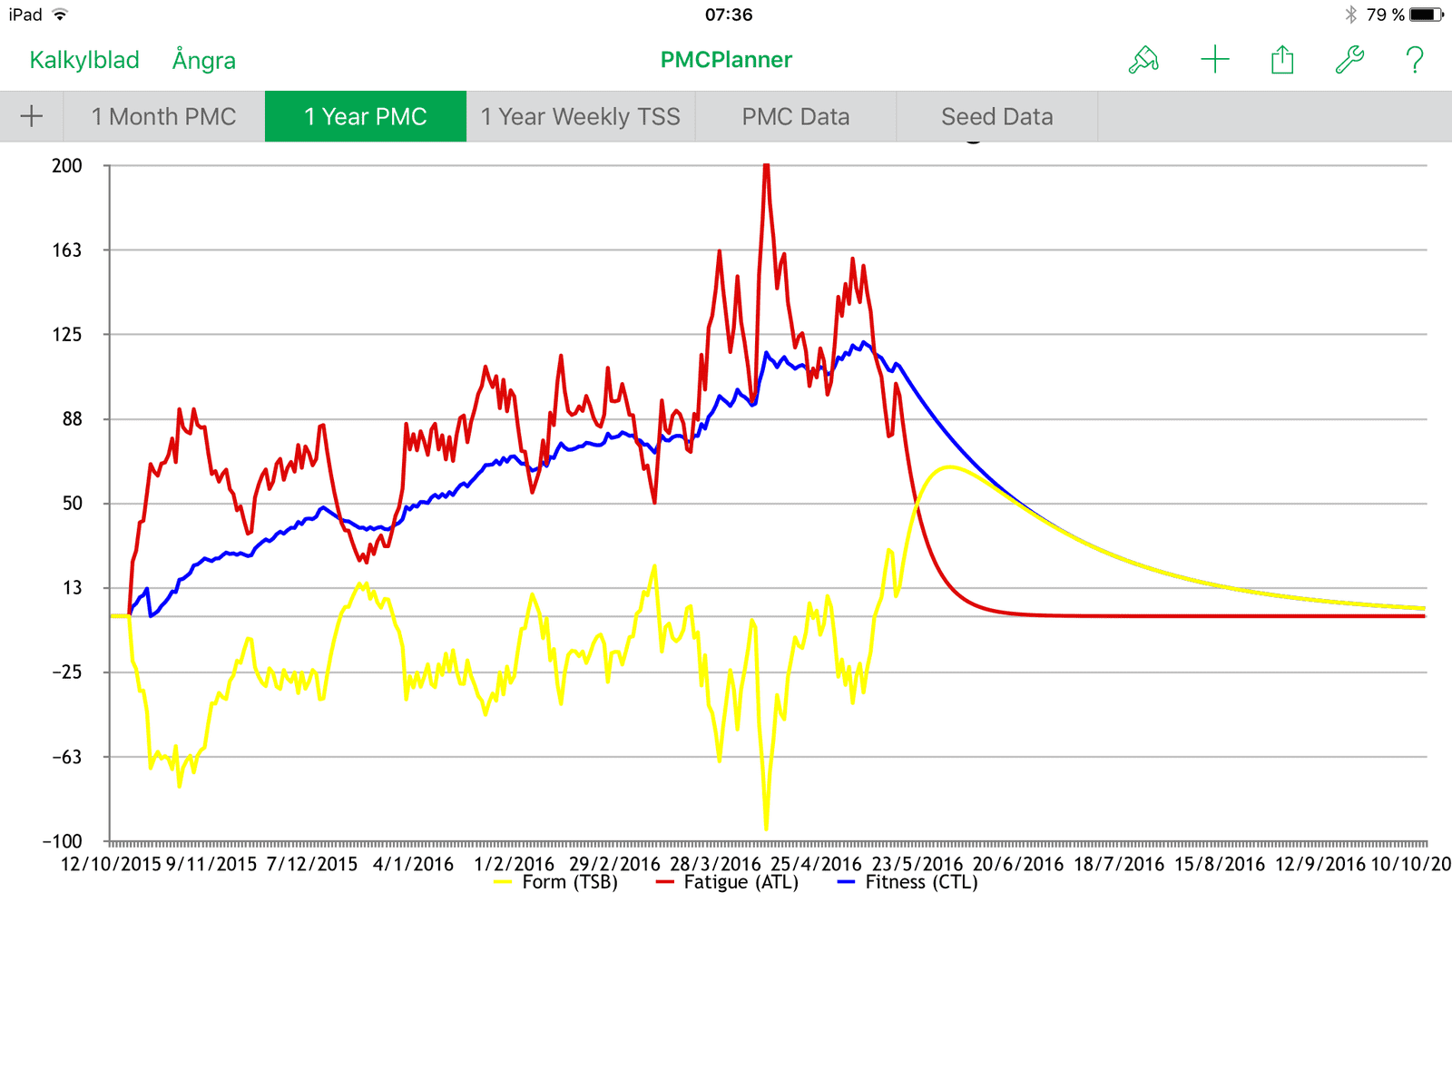Select the 1 Year Weekly TSS tab
This screenshot has width=1452, height=1089.
pos(580,116)
